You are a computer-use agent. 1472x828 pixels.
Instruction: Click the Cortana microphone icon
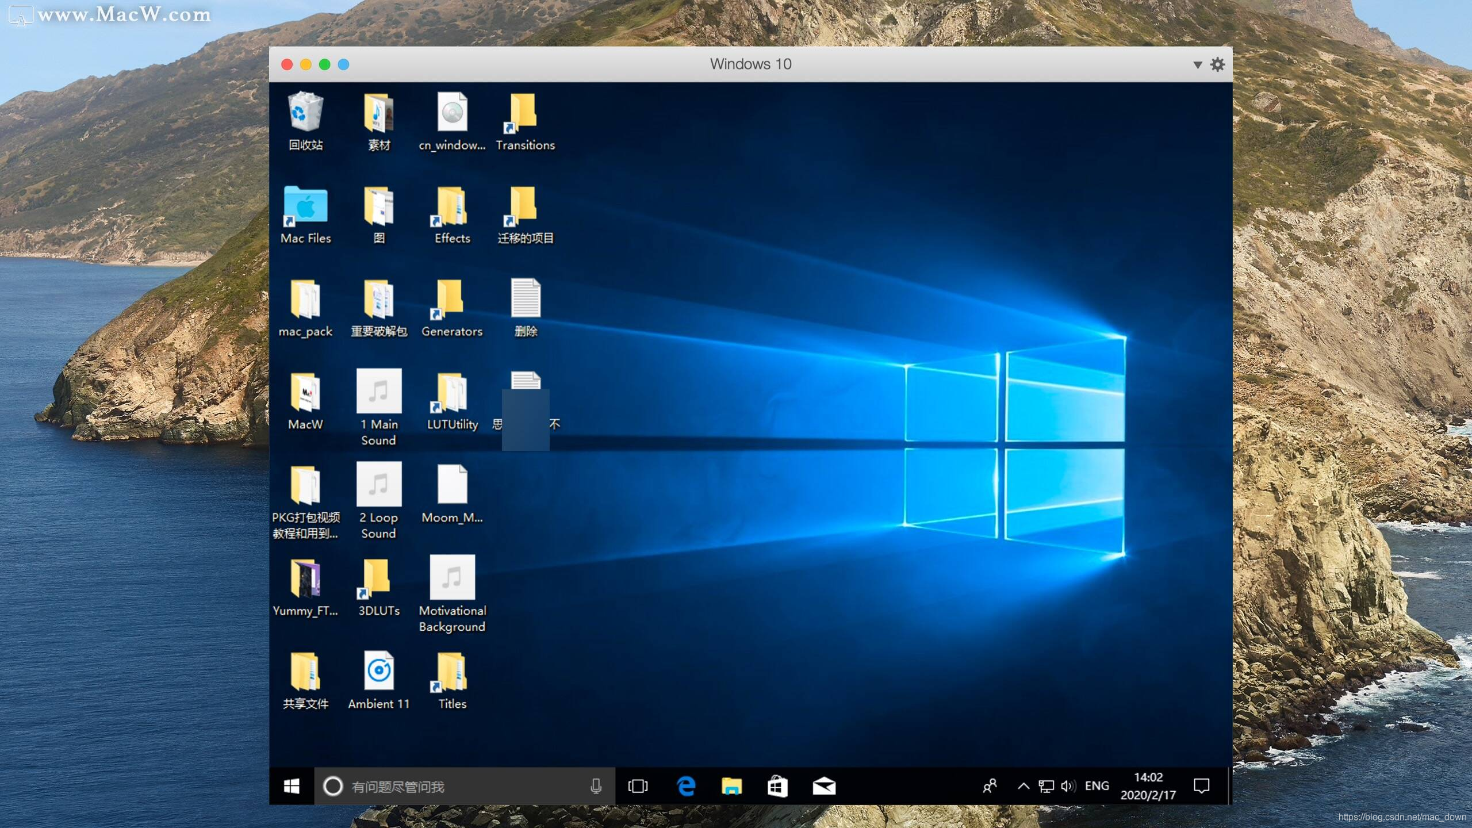pos(596,786)
